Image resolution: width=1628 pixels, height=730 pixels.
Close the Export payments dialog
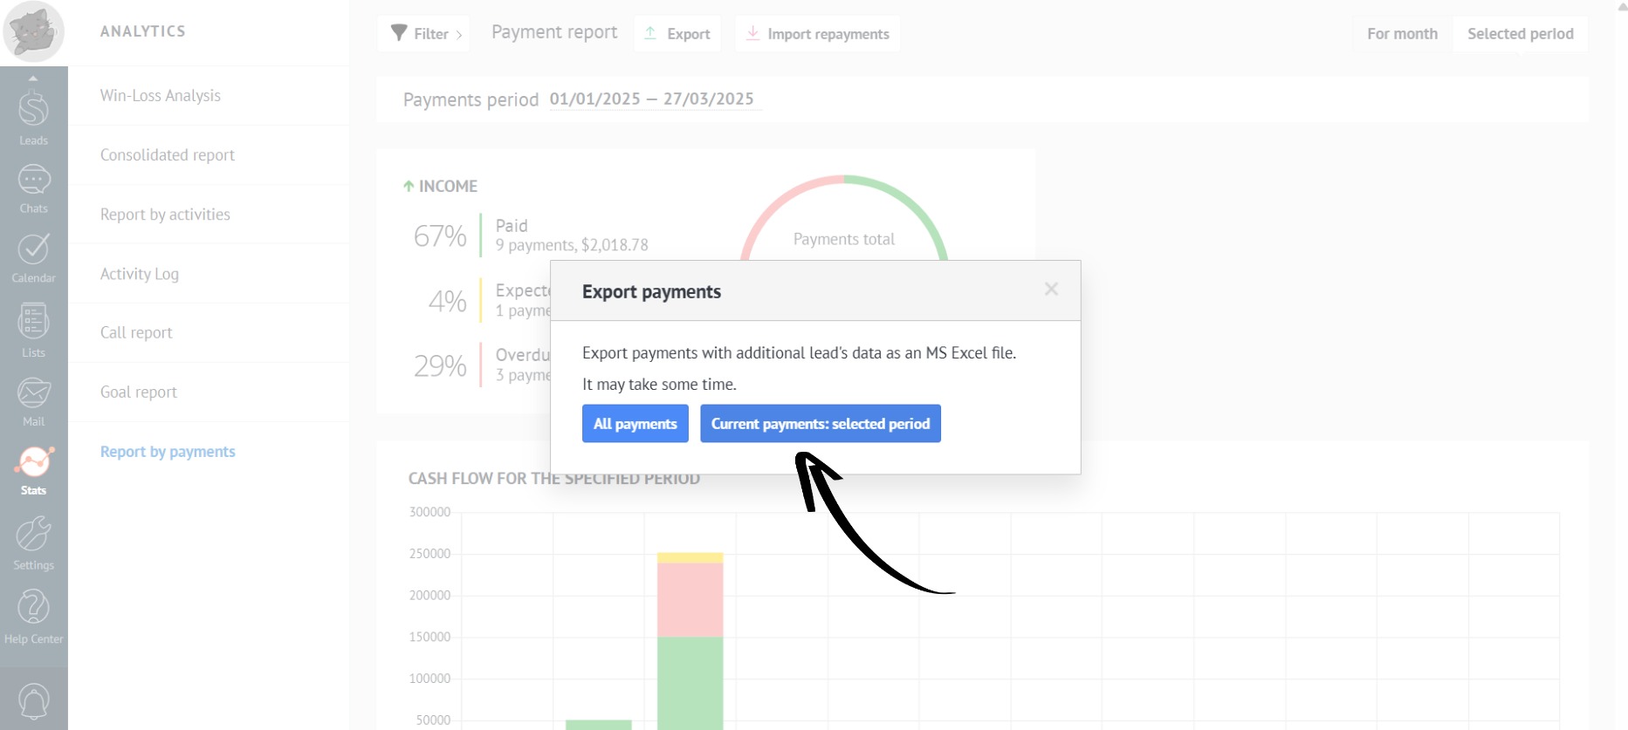click(x=1051, y=290)
